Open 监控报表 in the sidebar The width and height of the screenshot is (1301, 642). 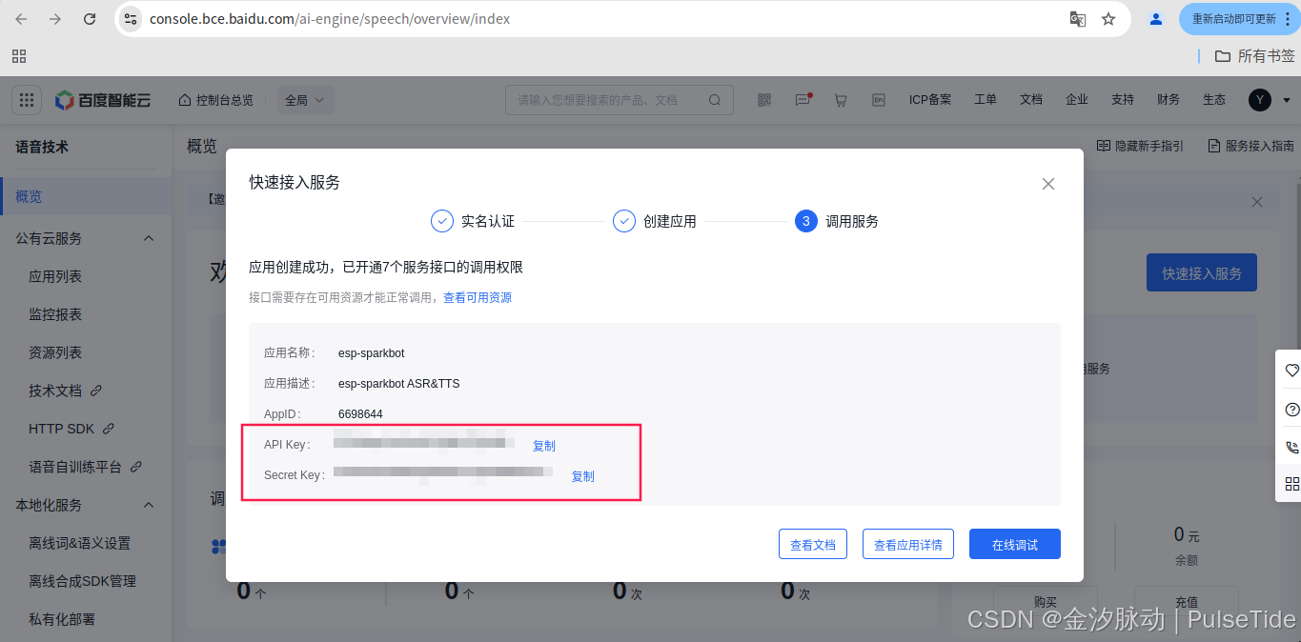tap(55, 314)
